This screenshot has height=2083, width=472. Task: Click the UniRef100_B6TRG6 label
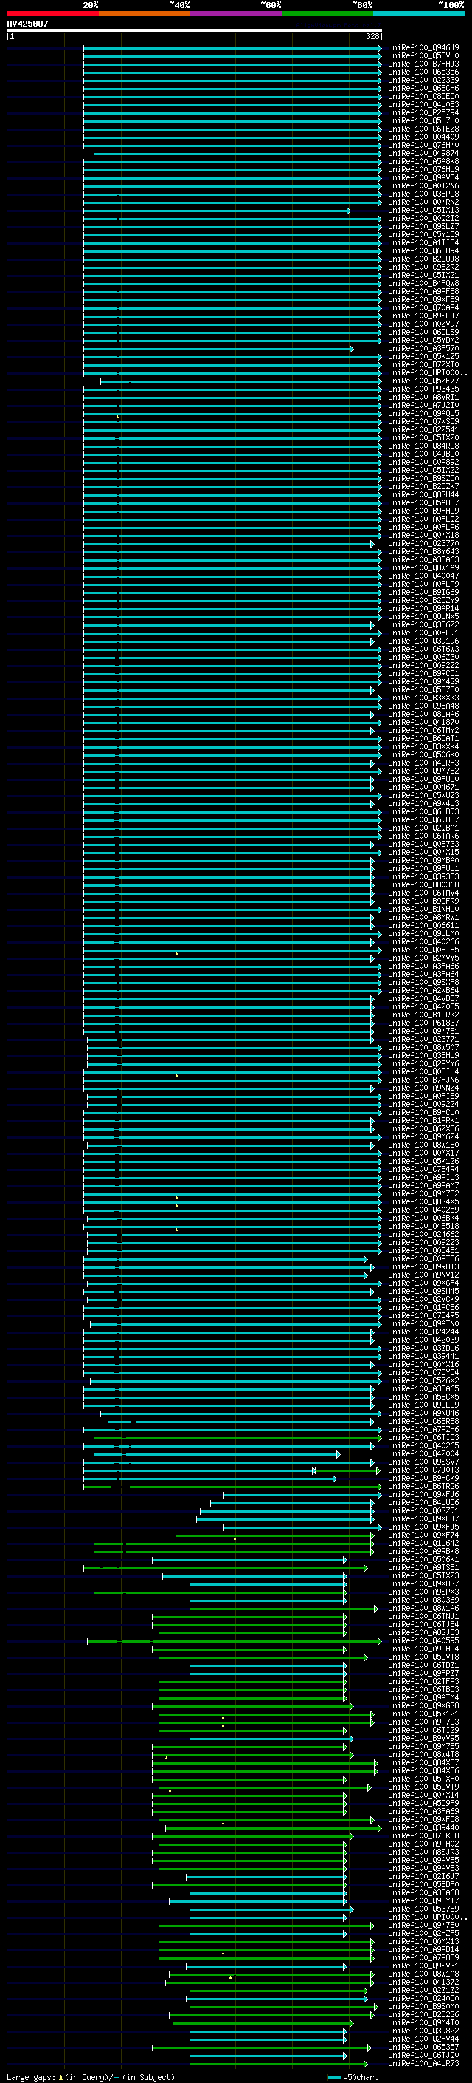[423, 1486]
